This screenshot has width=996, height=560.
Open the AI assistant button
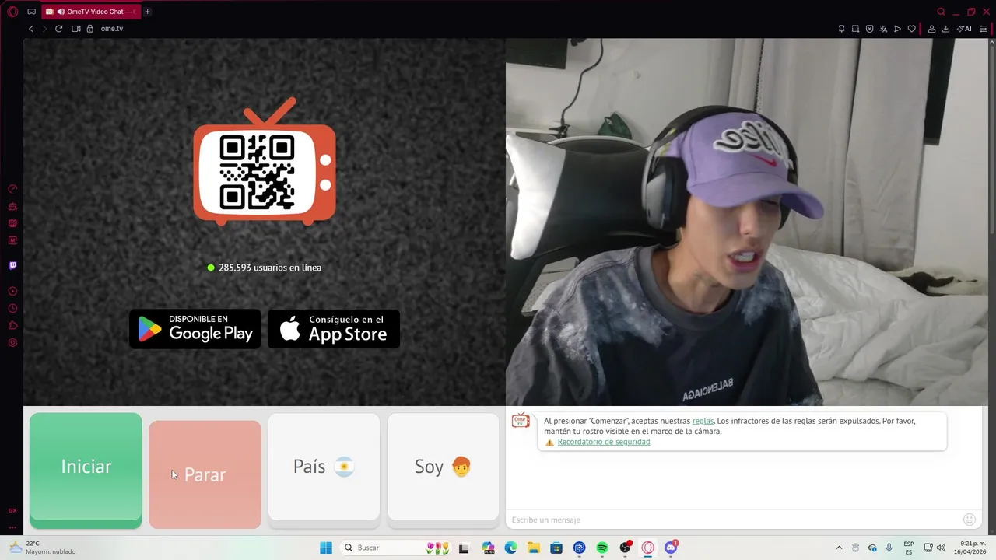click(964, 29)
